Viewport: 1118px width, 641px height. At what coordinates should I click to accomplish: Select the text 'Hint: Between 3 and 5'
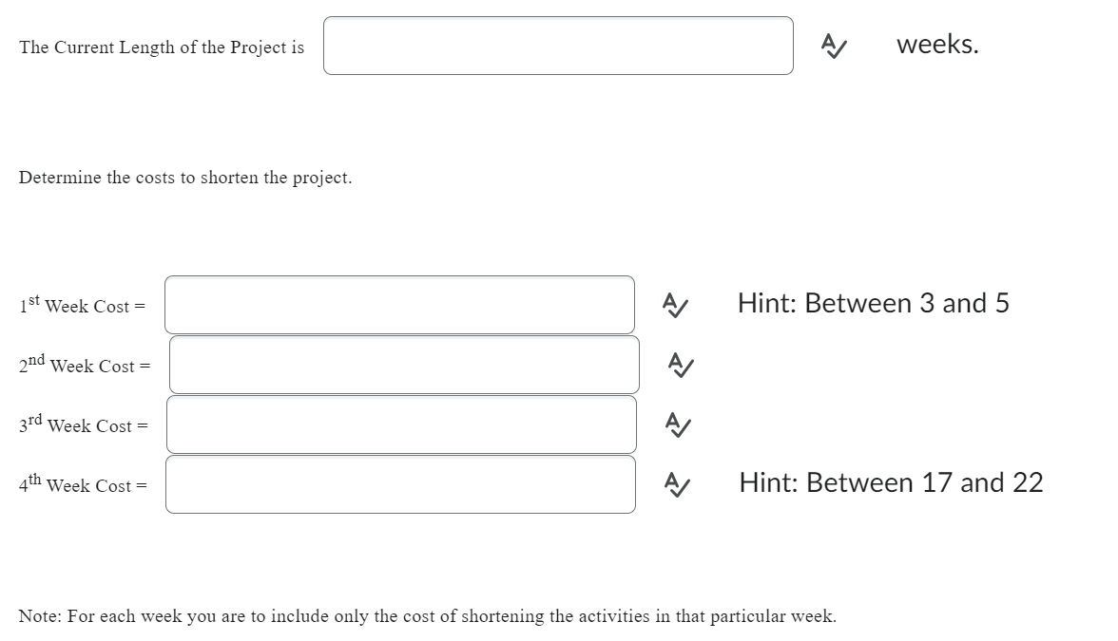[x=874, y=303]
